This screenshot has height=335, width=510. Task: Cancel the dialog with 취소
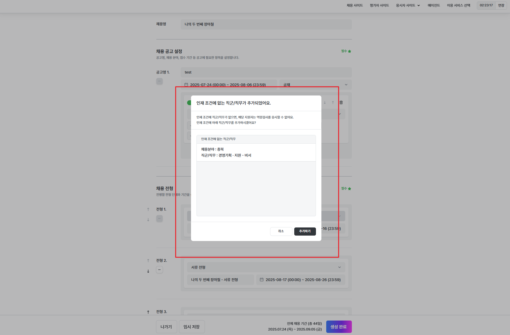click(x=281, y=231)
